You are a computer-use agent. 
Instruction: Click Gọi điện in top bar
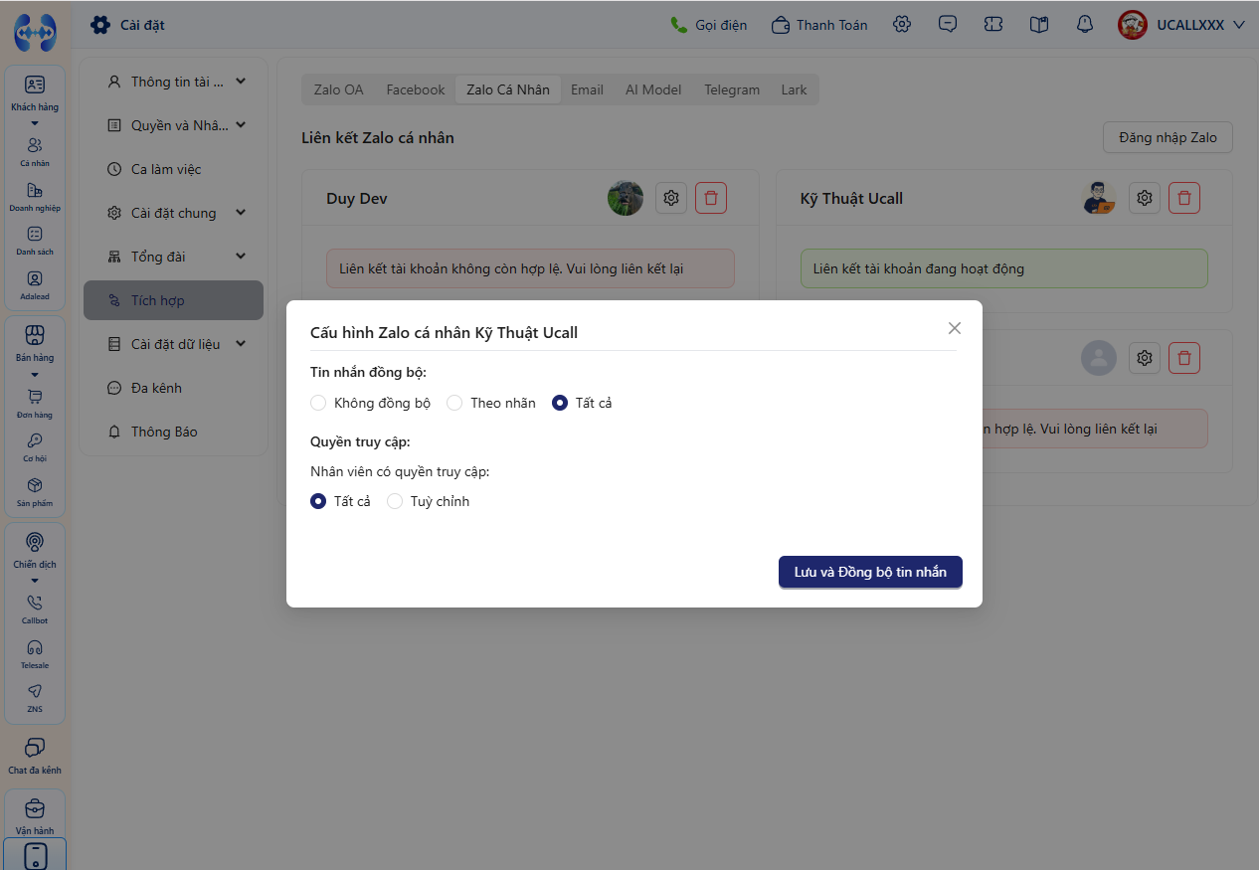pos(709,25)
